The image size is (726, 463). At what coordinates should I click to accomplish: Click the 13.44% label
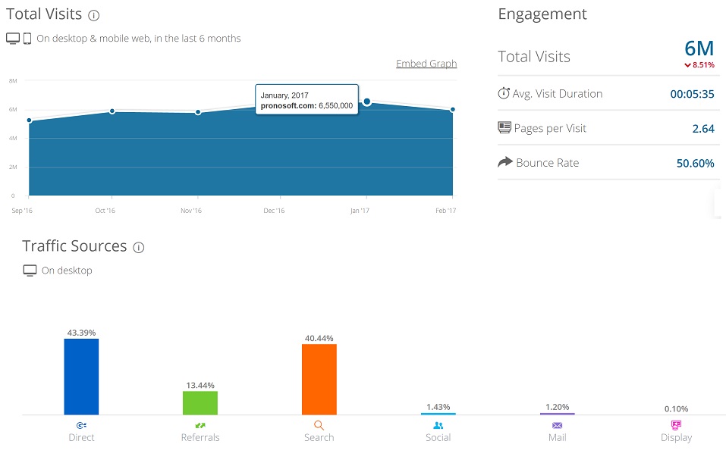click(200, 385)
